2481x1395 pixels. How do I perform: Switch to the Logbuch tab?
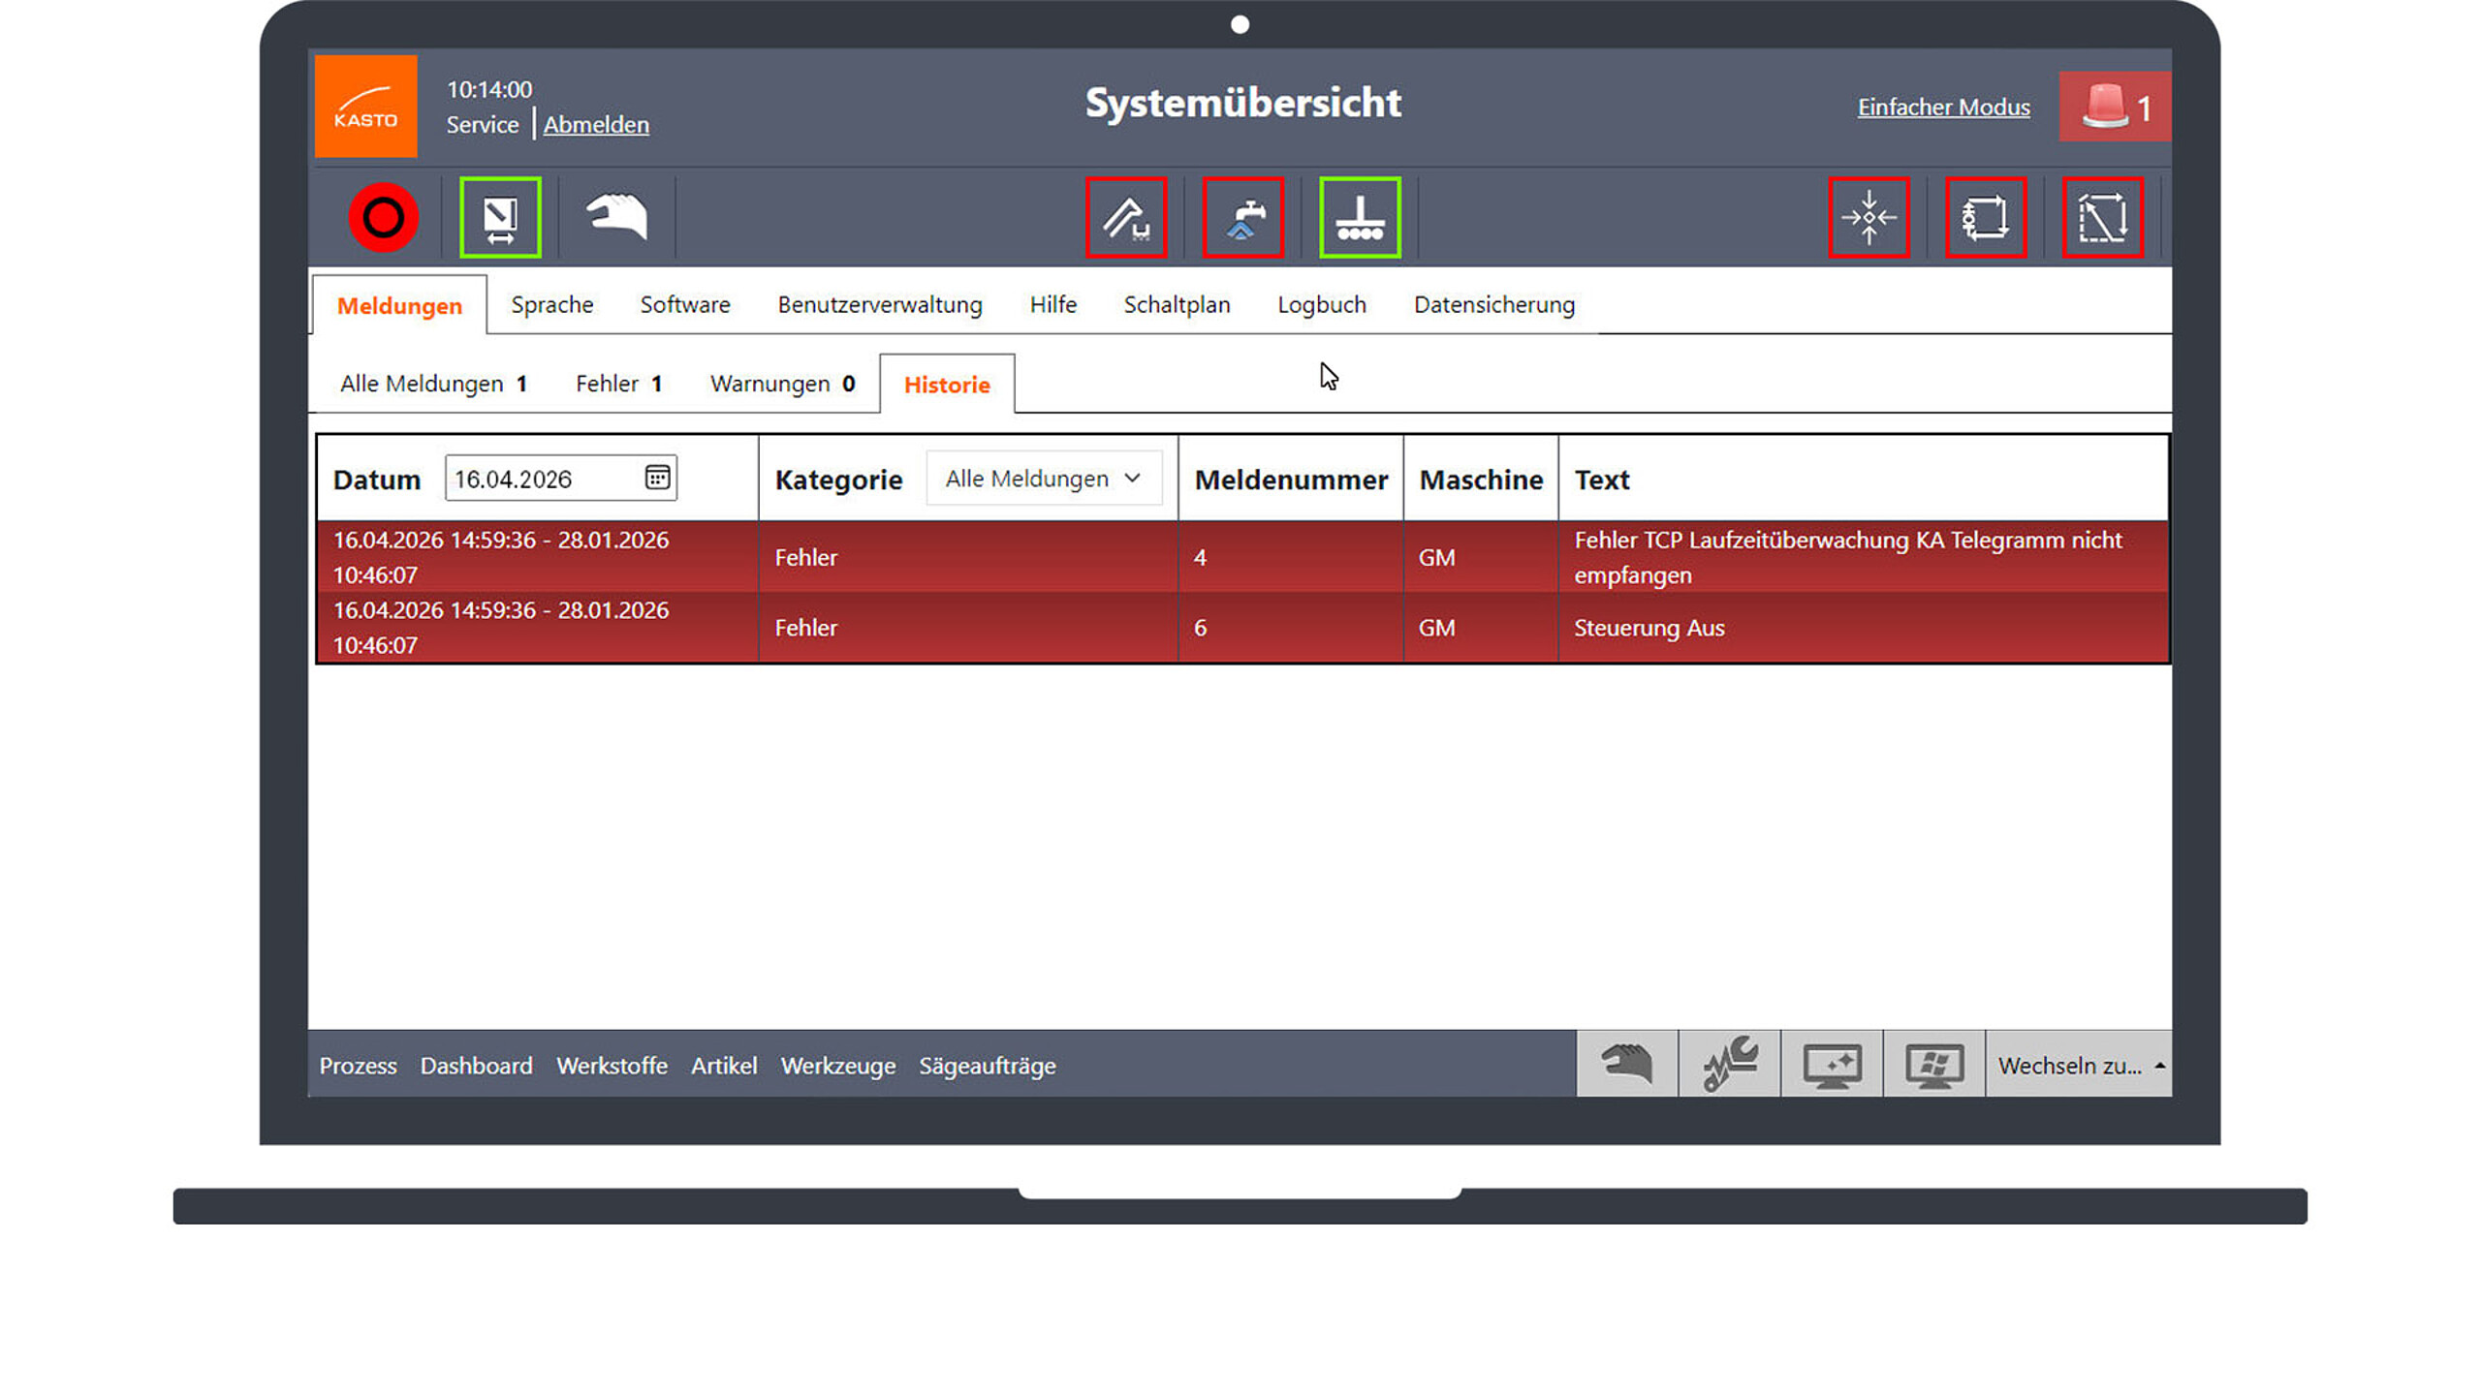pyautogui.click(x=1321, y=305)
